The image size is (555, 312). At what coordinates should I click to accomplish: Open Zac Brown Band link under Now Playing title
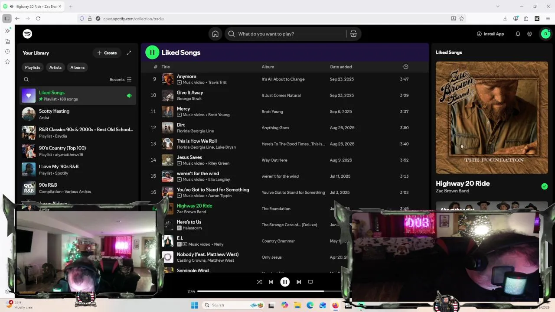(452, 191)
